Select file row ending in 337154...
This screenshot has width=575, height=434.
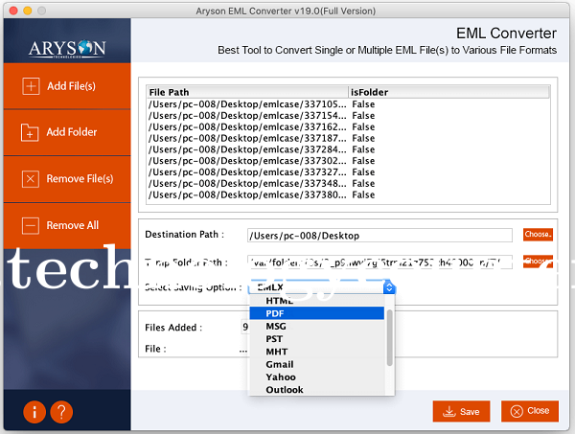pyautogui.click(x=349, y=116)
